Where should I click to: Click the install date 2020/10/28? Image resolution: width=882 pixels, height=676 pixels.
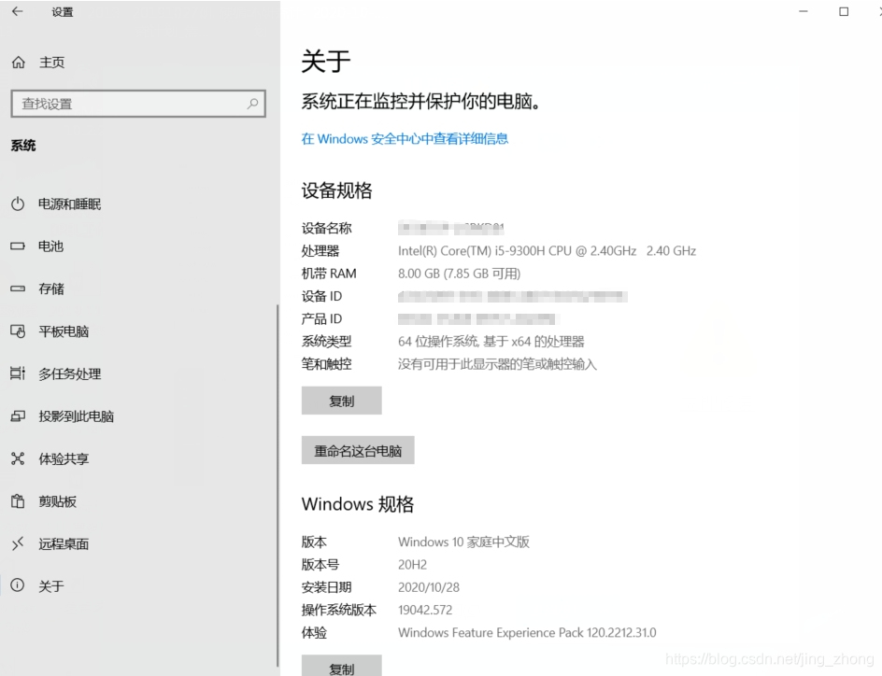click(429, 587)
